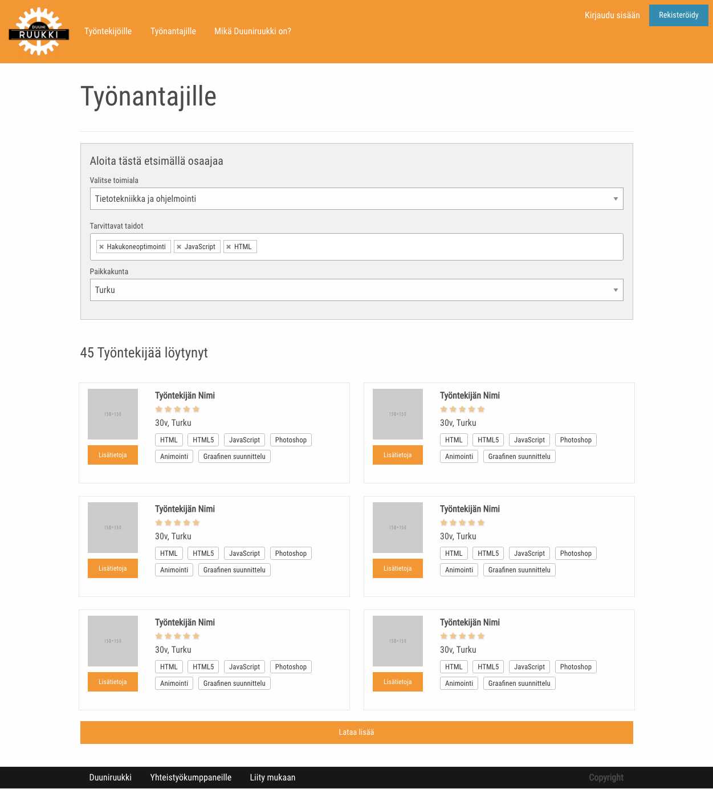
Task: Expand the Paikkakunta Turku dropdown
Action: pos(356,290)
